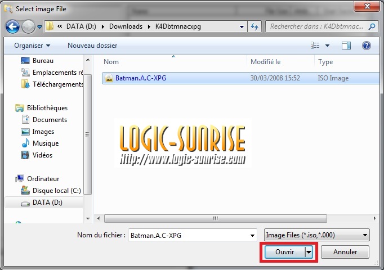Click the magnifier search icon

(372, 26)
